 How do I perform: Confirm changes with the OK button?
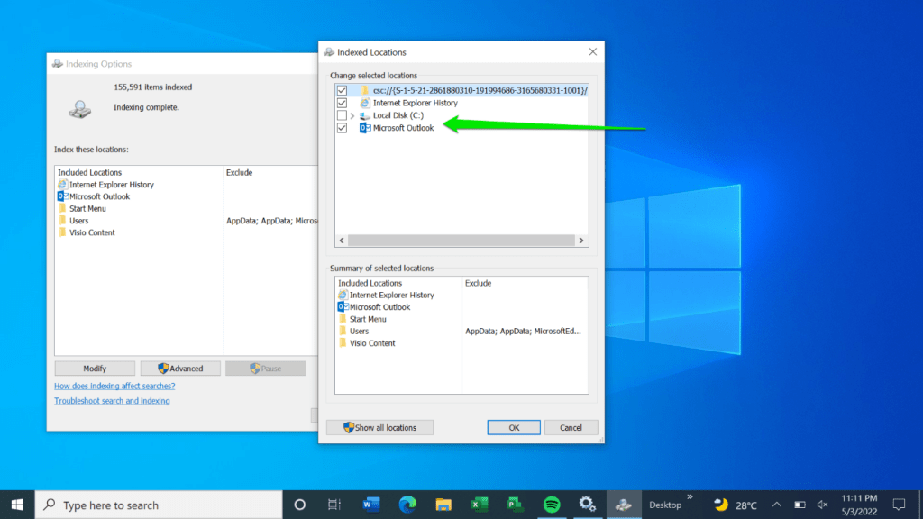coord(513,427)
